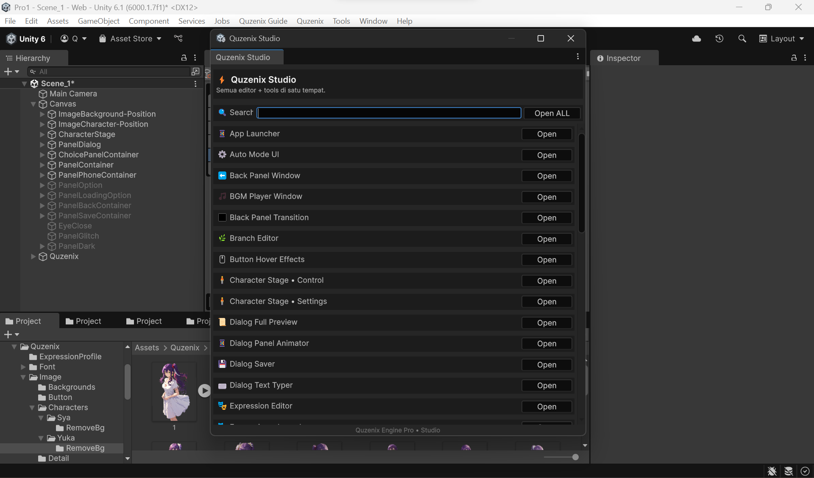814x478 pixels.
Task: Toggle the Hierarchy lock padlock
Action: pyautogui.click(x=184, y=58)
